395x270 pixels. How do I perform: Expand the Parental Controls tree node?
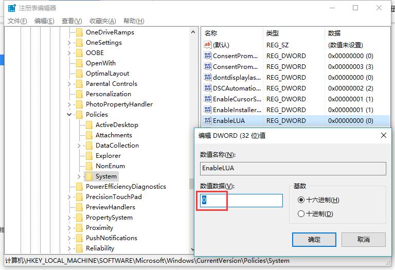pos(69,84)
